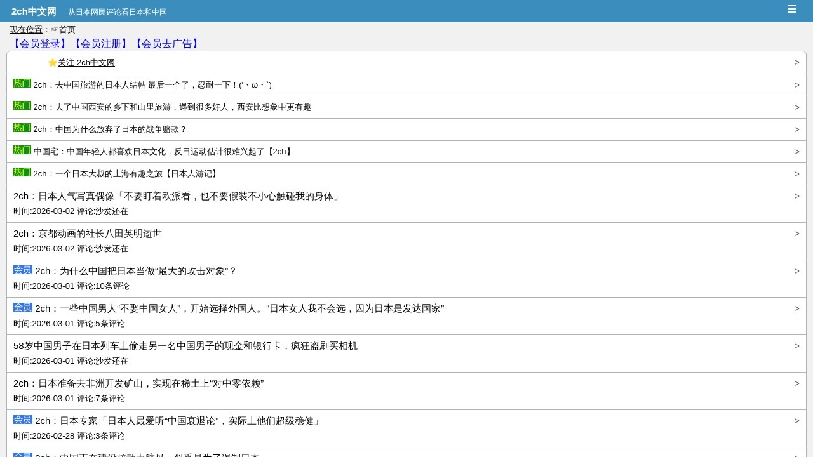Click the star icon beside 关注 2ch中文网
The height and width of the screenshot is (457, 813).
(52, 62)
